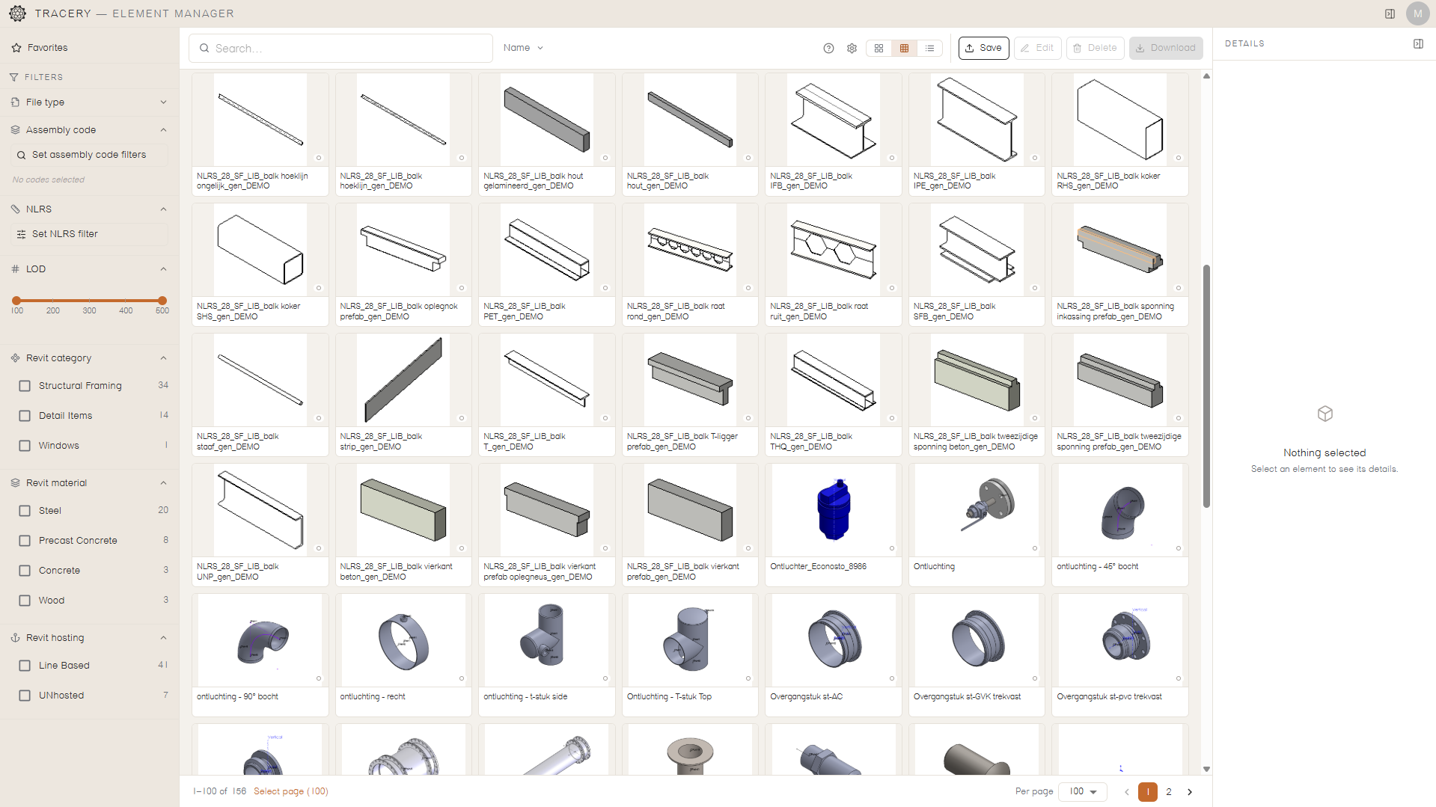Click the magnifier icon in the Search box
This screenshot has width=1436, height=807.
[x=204, y=49]
